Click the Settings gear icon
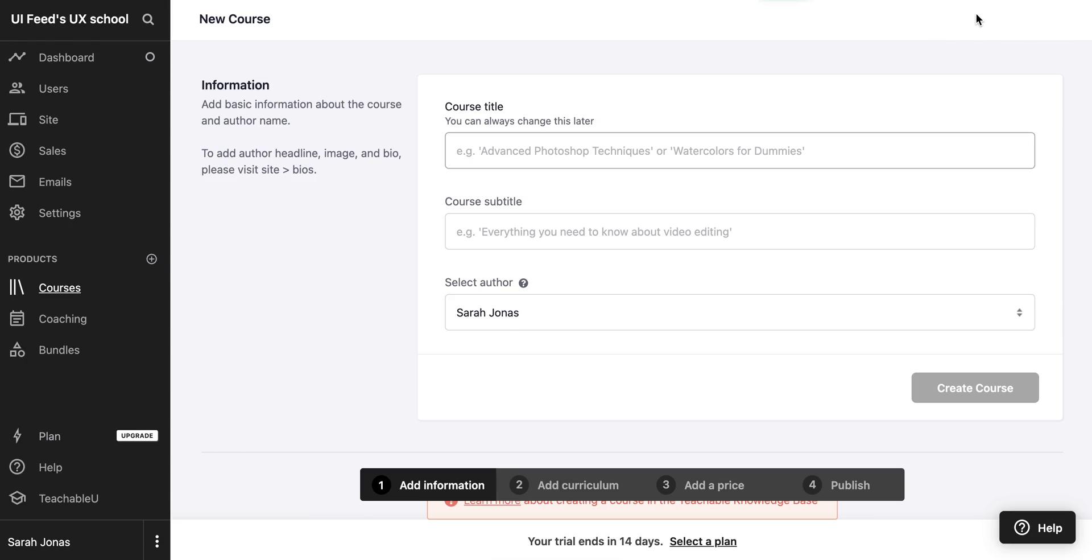 click(17, 213)
